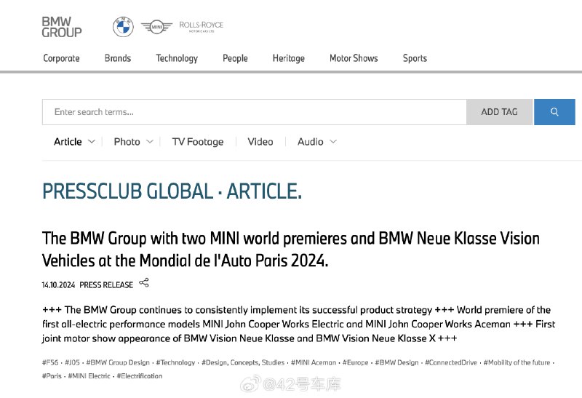This screenshot has height=398, width=582.
Task: Open the Motor Shows menu
Action: (354, 58)
